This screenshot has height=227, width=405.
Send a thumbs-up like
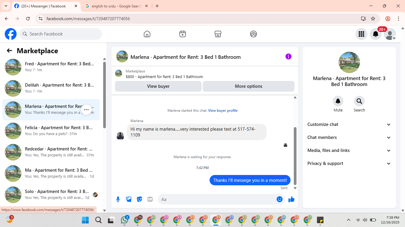click(x=291, y=199)
